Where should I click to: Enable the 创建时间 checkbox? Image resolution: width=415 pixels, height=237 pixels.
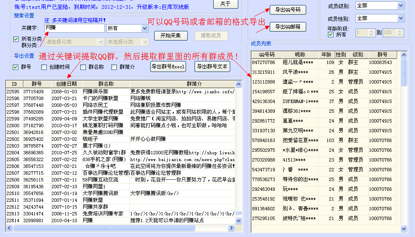[x=44, y=67]
